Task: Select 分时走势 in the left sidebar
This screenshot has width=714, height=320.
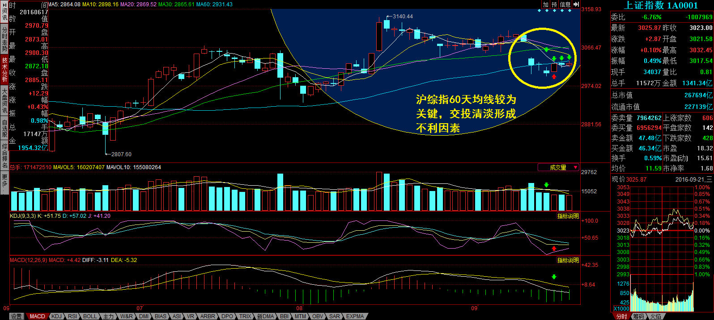Action: [4, 39]
